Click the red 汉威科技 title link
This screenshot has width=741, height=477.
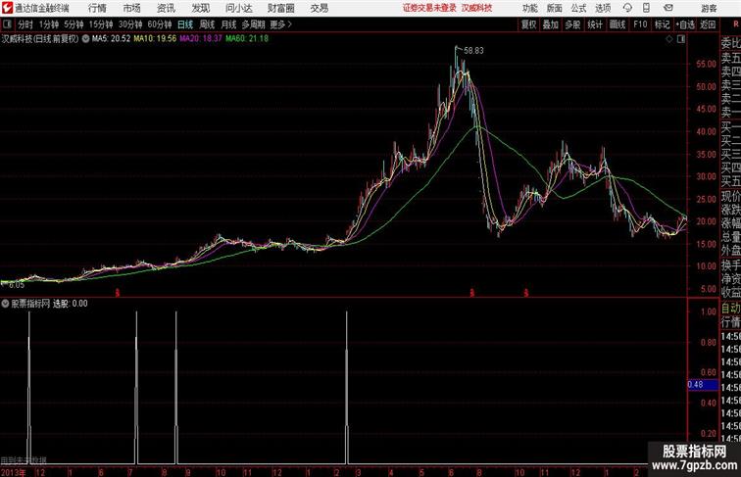(x=476, y=8)
